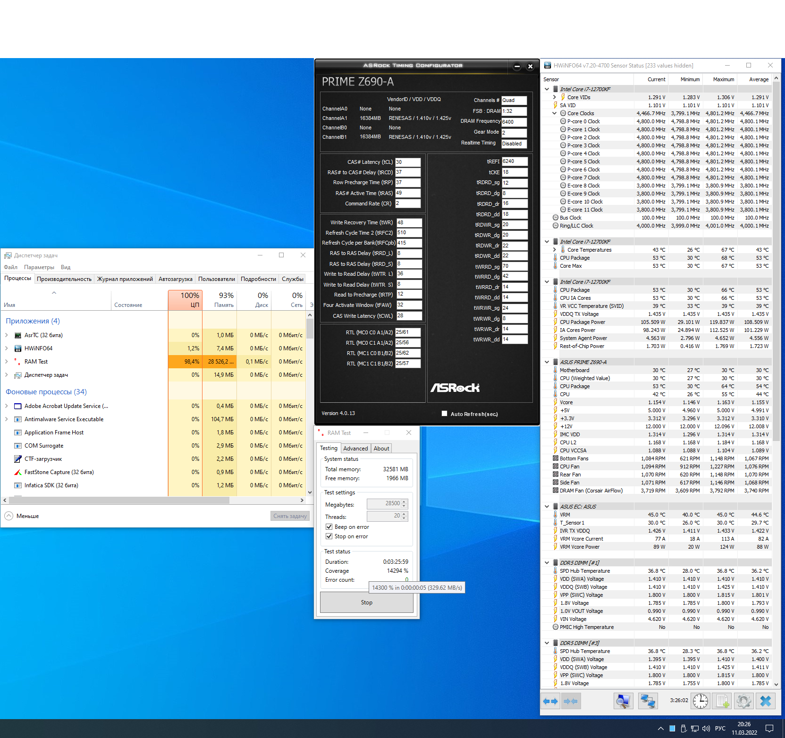Screen dimensions: 785x738
Task: Reset HWiNFO min/max values with clock icon
Action: pyautogui.click(x=701, y=701)
